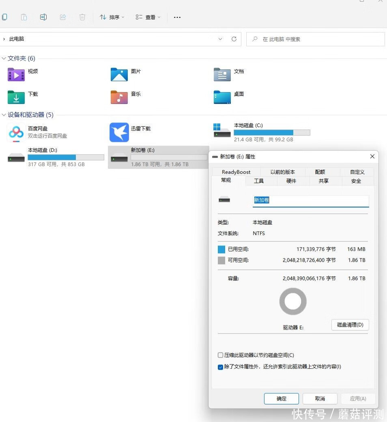Viewport: 387px width, 422px height.
Task: Click the D: drive usage bar
Action: point(66,157)
